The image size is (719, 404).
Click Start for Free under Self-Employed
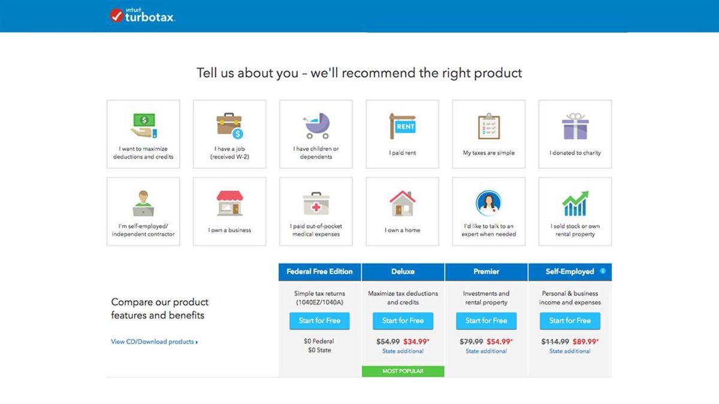(570, 321)
